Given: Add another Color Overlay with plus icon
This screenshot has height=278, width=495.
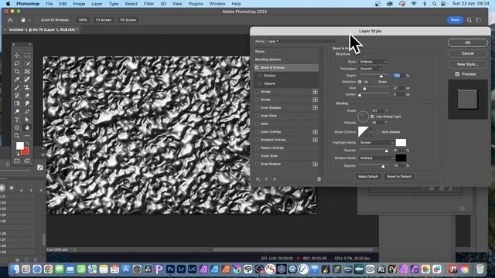Looking at the screenshot, I should click(x=315, y=132).
